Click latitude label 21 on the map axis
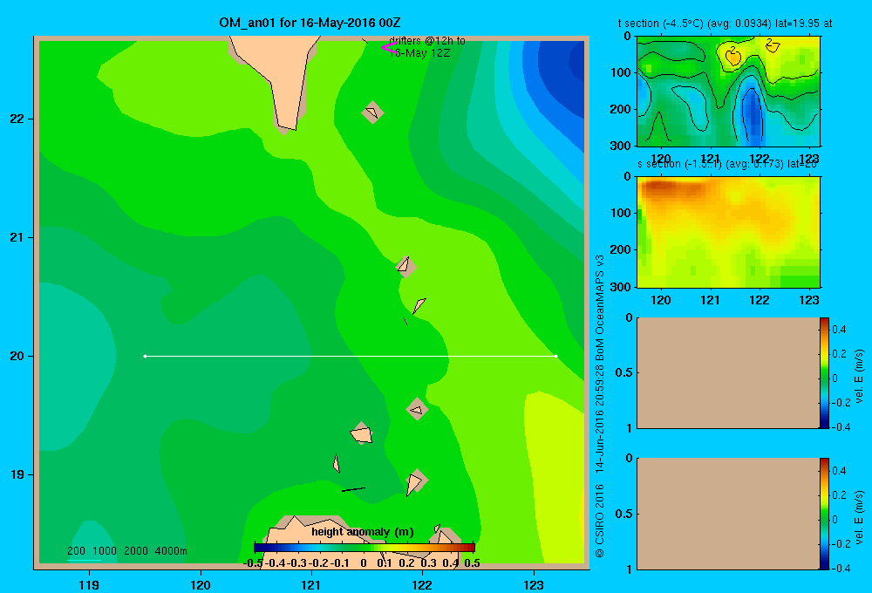 pos(17,237)
